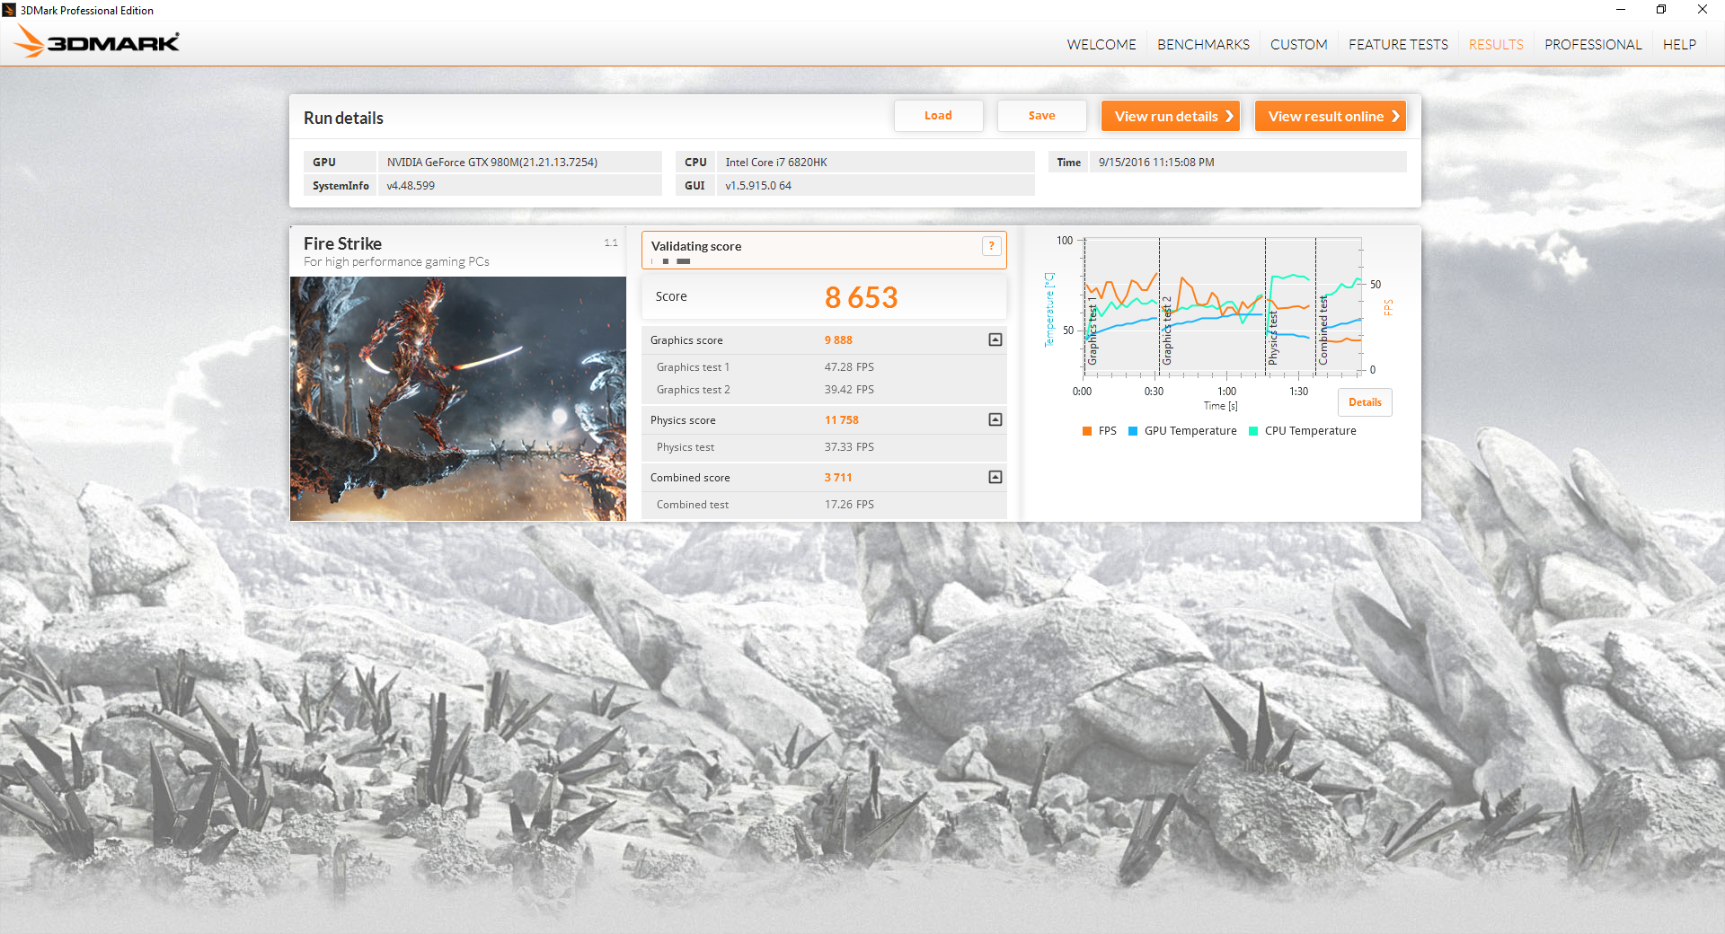Click Combined test FPS value 17.26
The height and width of the screenshot is (934, 1725).
[849, 505]
